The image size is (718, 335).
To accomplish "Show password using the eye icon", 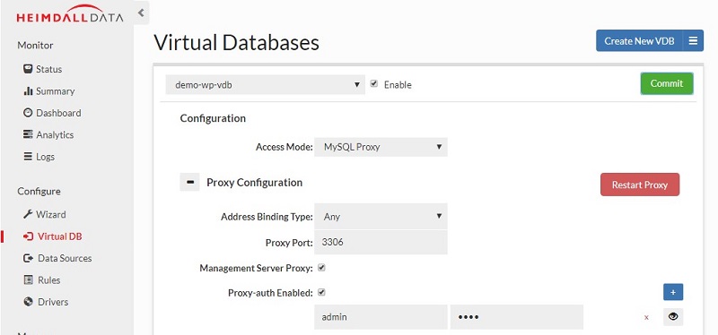I will pos(673,317).
